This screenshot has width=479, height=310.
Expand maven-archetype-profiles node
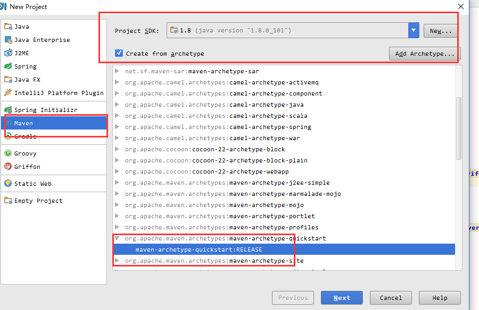pos(117,227)
